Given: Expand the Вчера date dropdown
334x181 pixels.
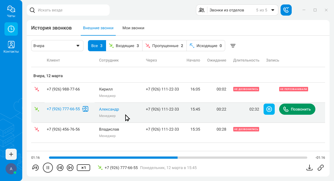Looking at the screenshot, I should coord(57,46).
